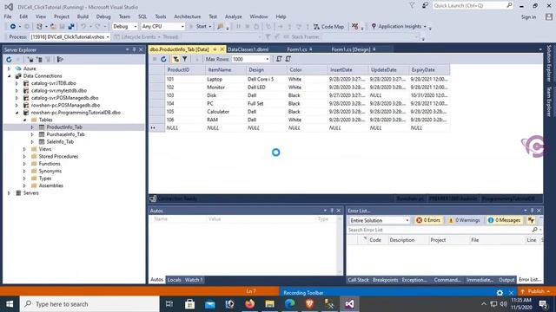This screenshot has width=556, height=312.
Task: Open Visual Studio from the taskbar
Action: (349, 304)
